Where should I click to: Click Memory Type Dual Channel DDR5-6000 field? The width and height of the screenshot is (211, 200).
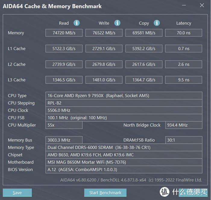pyautogui.click(x=124, y=147)
